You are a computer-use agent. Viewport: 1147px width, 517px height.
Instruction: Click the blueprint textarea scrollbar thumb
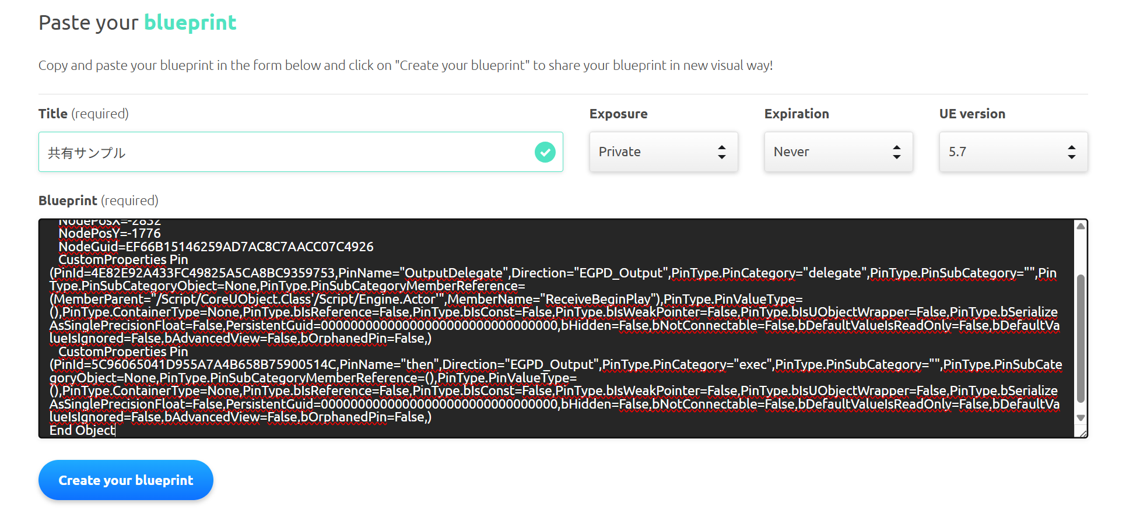1081,338
